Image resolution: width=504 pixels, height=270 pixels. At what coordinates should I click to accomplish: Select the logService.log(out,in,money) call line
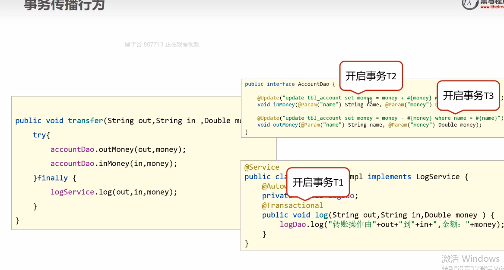pos(114,192)
